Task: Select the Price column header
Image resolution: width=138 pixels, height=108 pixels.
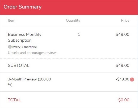Action: coord(125,20)
